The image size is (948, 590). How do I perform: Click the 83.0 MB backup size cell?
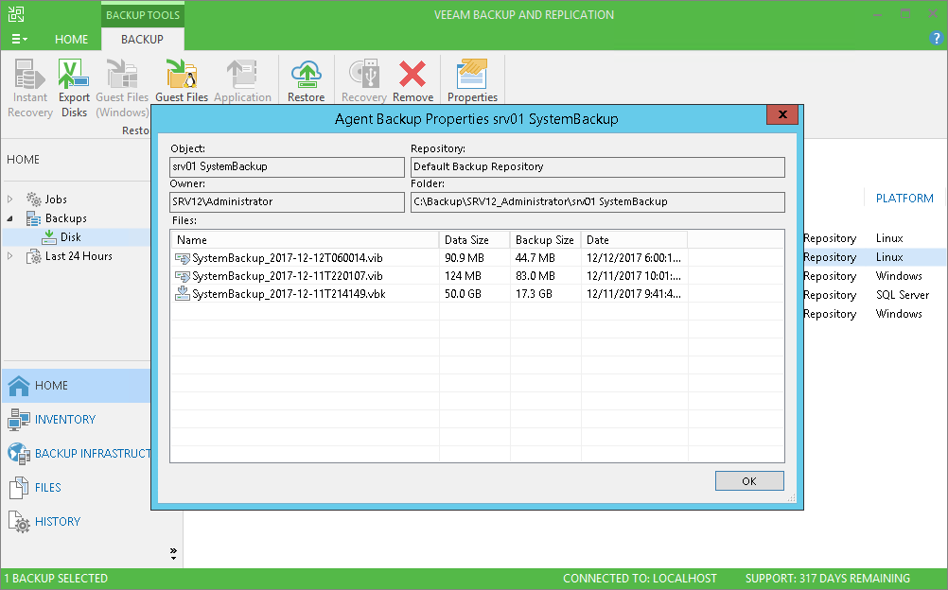click(x=535, y=276)
